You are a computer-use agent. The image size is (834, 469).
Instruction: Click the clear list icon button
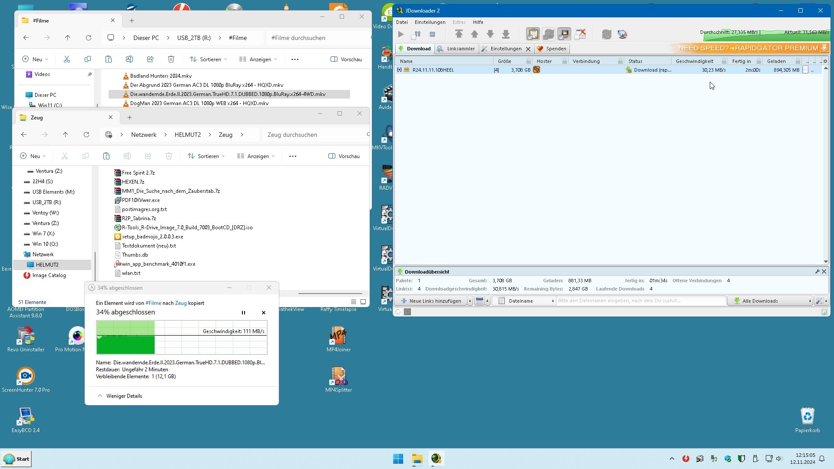coord(480,301)
